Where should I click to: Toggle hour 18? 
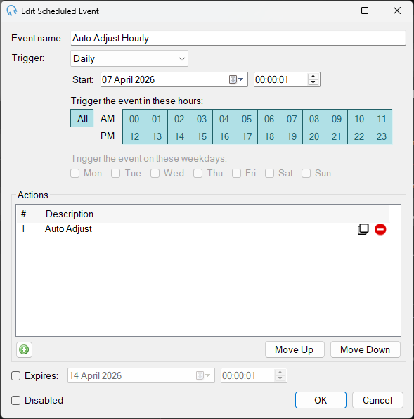[269, 136]
